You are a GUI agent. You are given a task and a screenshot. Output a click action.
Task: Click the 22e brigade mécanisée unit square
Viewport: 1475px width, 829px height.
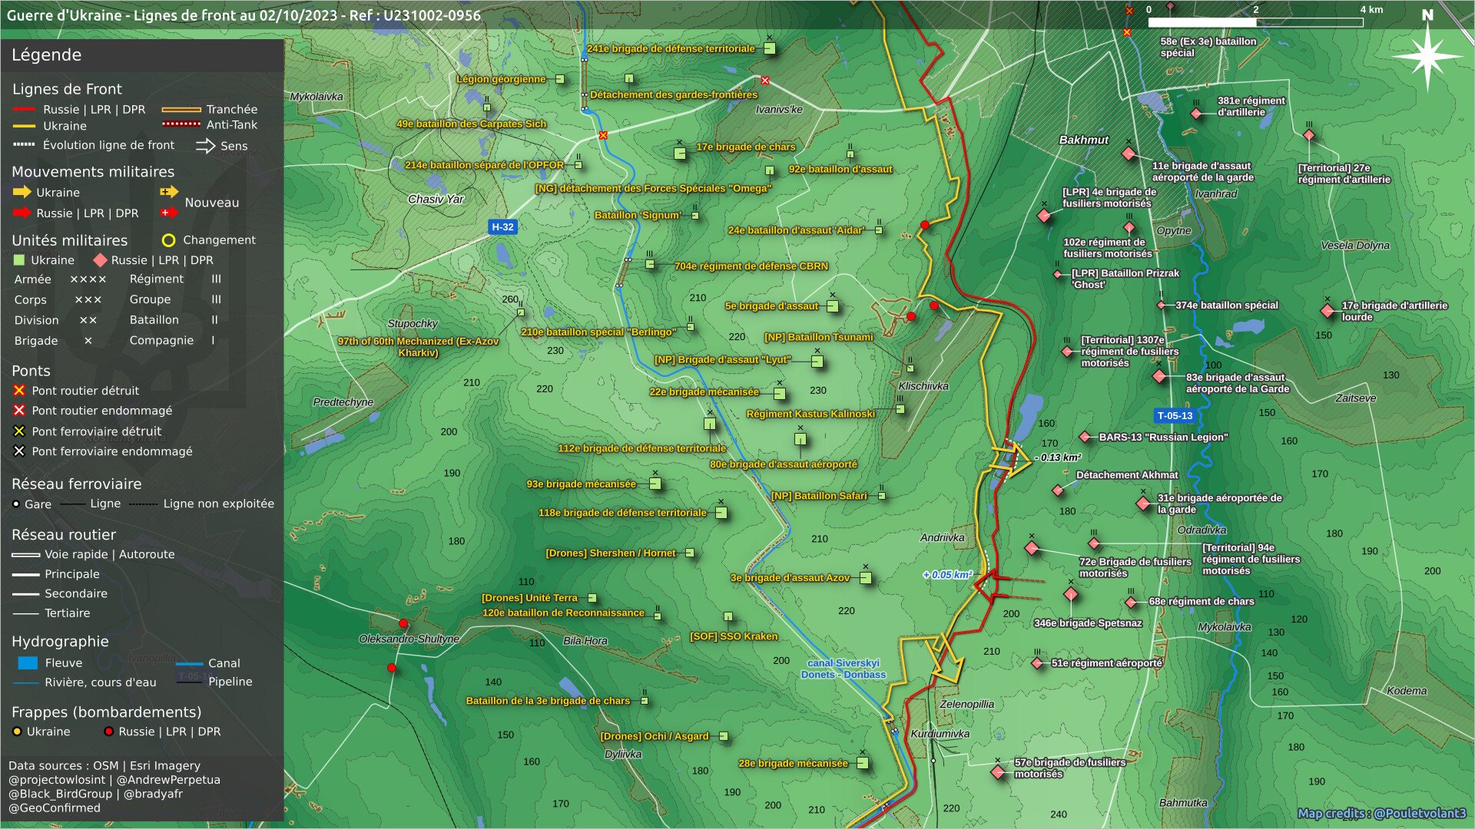[780, 394]
